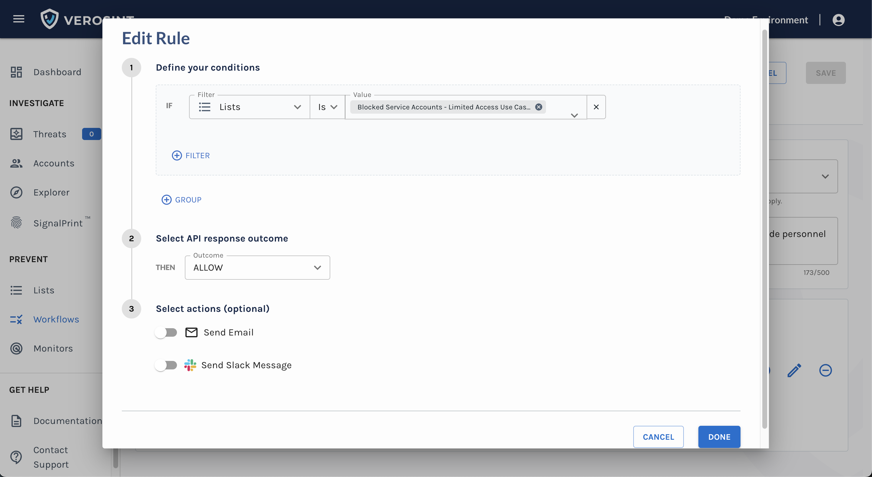Click 'Select actions (optional)' step title
Screen dimensions: 872x477
[x=213, y=309]
